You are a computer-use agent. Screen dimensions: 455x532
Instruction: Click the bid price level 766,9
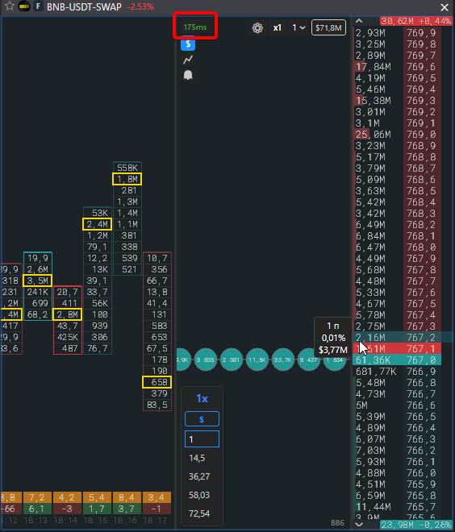(421, 372)
